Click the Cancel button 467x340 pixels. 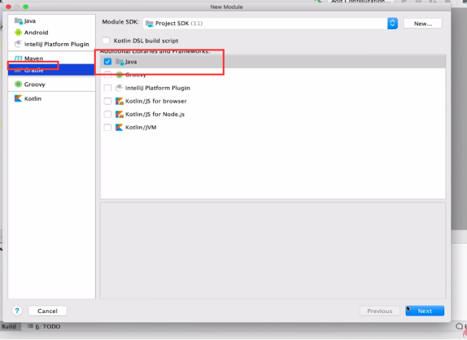(47, 311)
